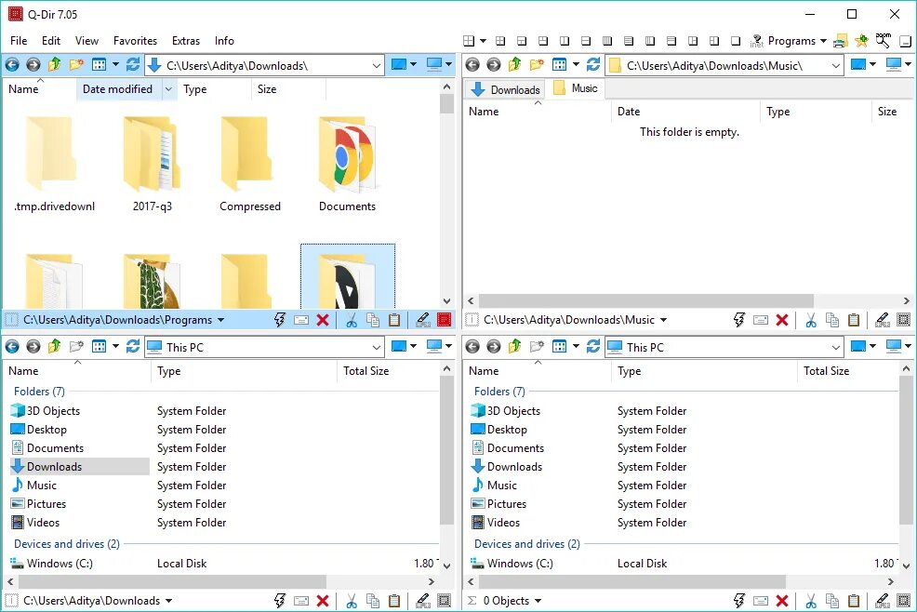917x612 pixels.
Task: Open the print icon in main toolbar
Action: point(841,41)
